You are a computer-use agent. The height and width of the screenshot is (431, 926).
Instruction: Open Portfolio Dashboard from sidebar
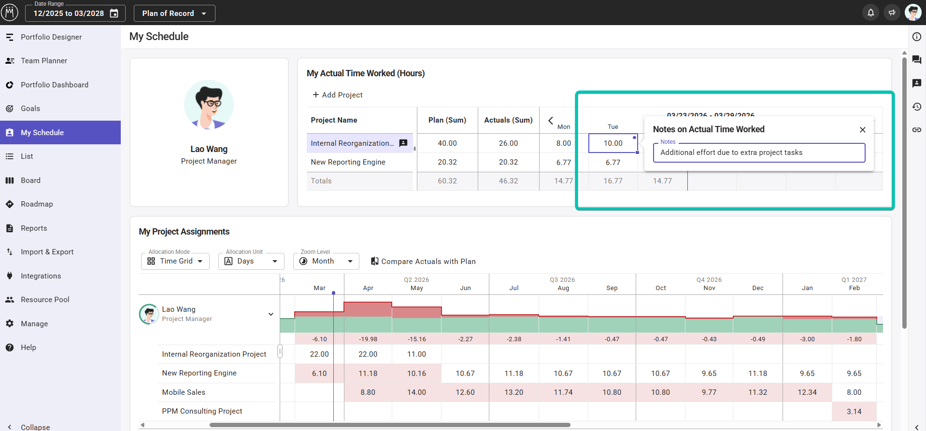54,85
